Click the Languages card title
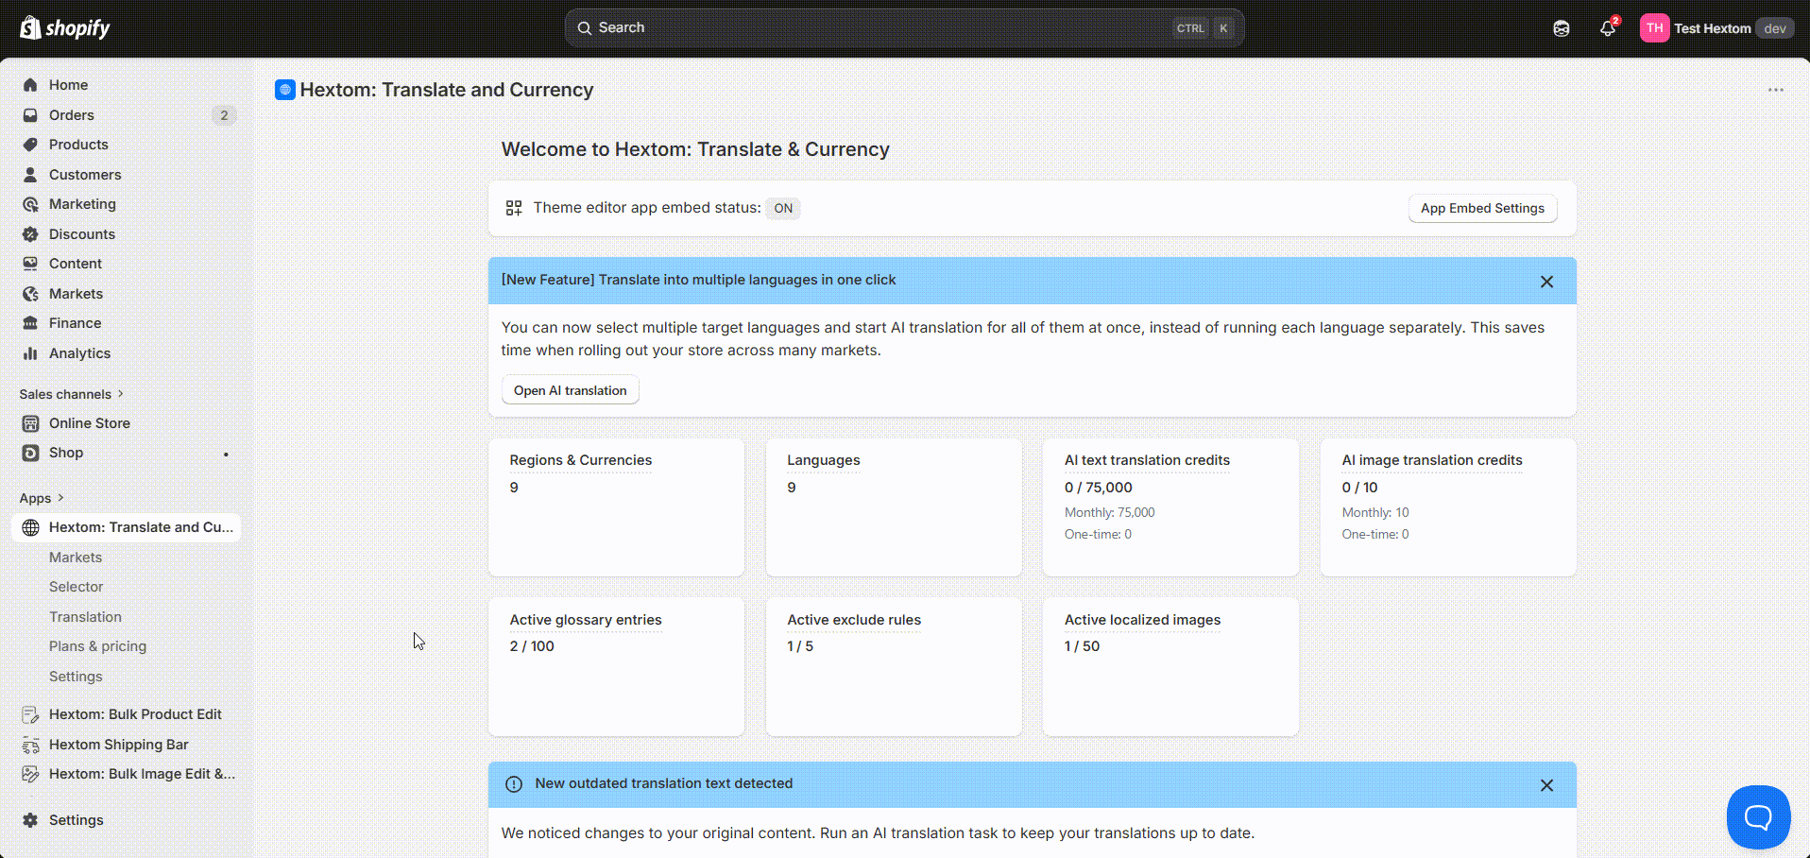 point(824,460)
